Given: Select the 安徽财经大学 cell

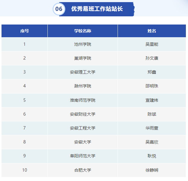Looking at the screenshot, I should point(83,114).
